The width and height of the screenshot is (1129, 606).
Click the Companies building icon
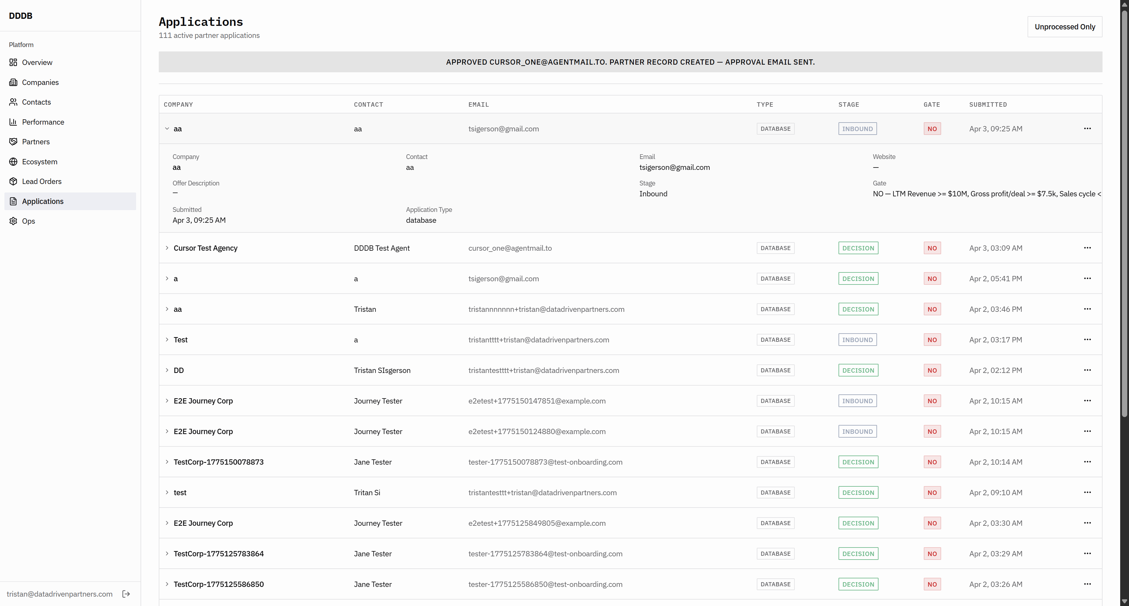pos(13,82)
